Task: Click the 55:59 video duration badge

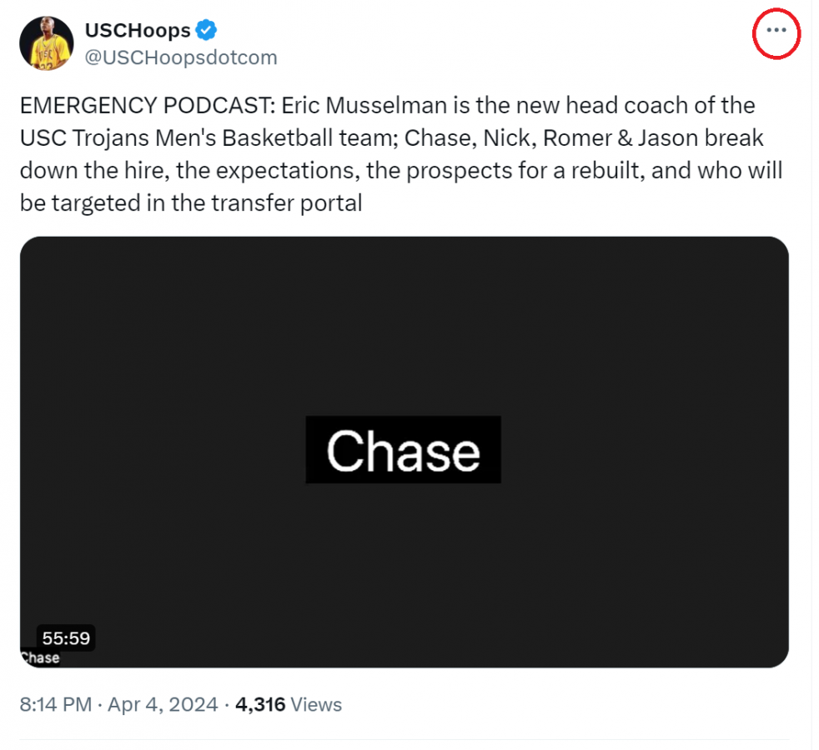Action: 66,637
